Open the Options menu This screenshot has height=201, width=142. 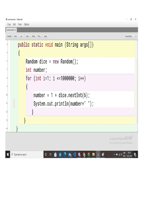27,24
